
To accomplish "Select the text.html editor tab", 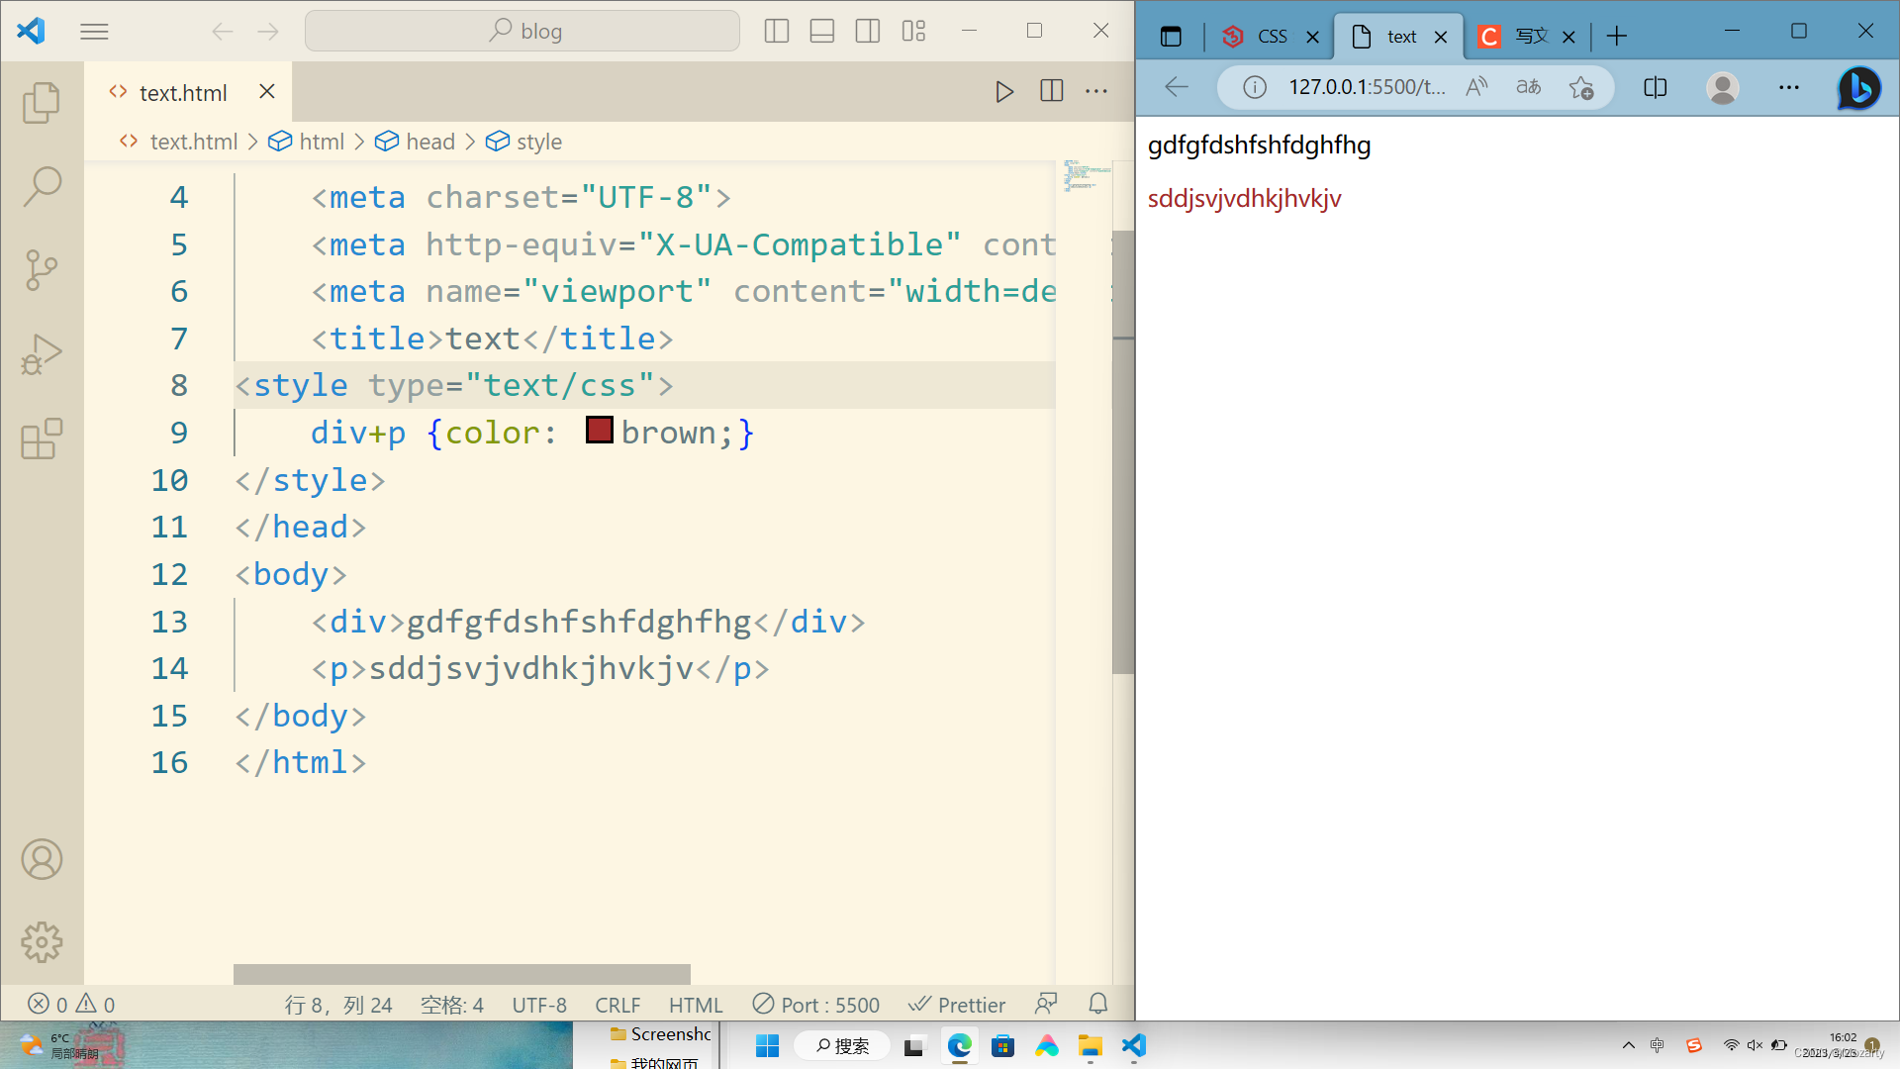I will point(188,92).
